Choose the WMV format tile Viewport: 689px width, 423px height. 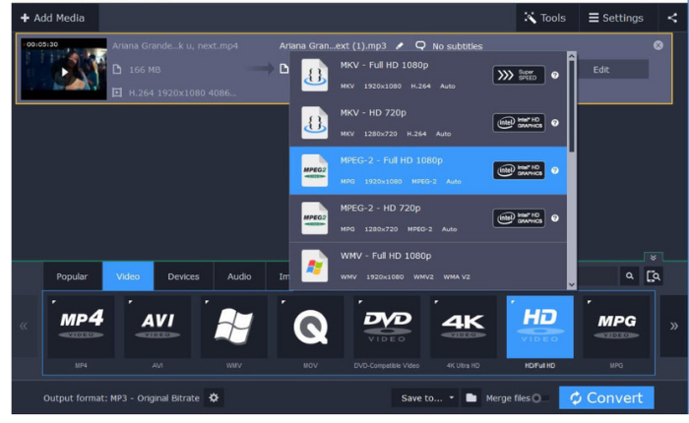pyautogui.click(x=234, y=327)
